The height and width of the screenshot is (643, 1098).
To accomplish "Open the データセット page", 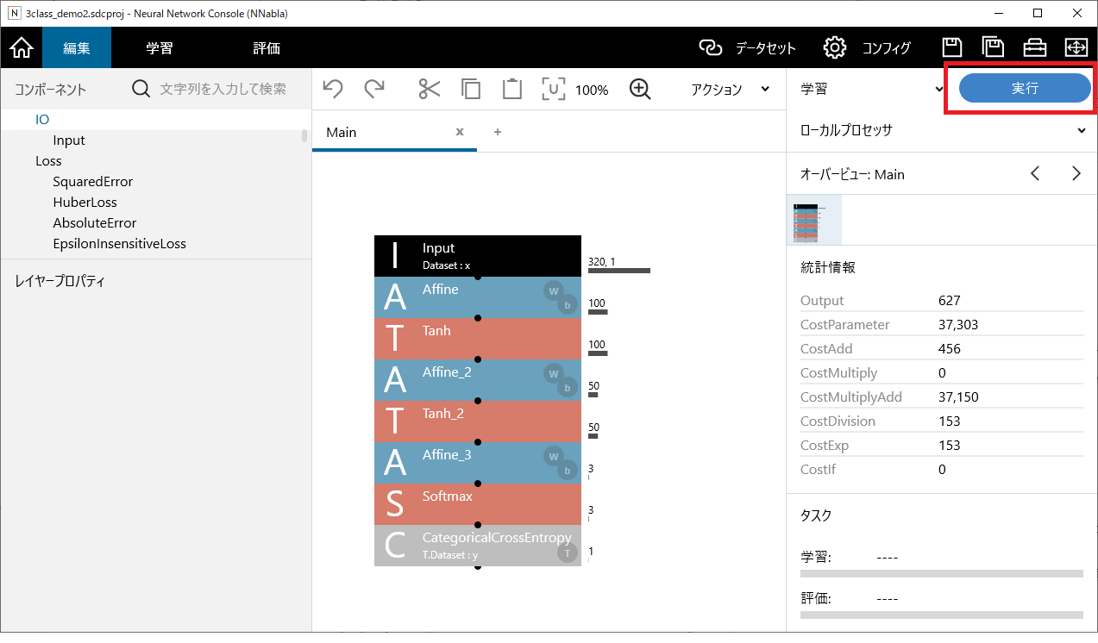I will [747, 48].
